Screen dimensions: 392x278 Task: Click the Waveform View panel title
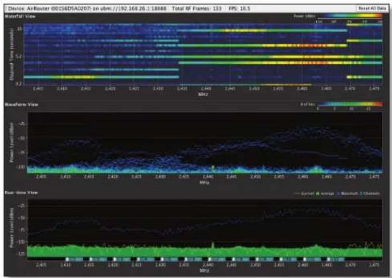(x=22, y=105)
